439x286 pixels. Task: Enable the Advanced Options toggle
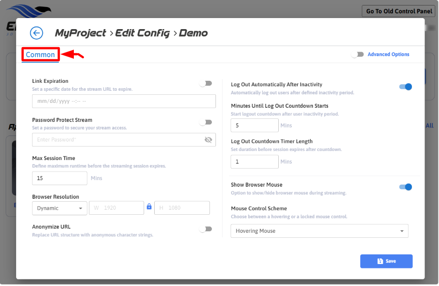pyautogui.click(x=358, y=55)
